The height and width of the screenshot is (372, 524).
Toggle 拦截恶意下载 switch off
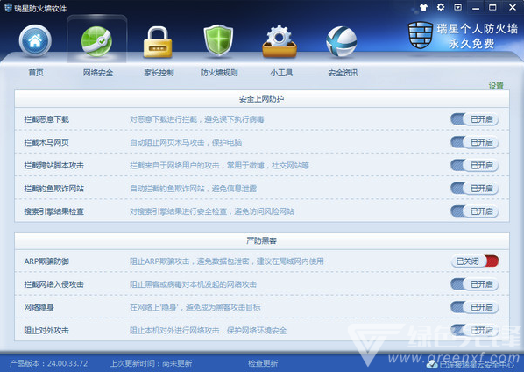(474, 119)
